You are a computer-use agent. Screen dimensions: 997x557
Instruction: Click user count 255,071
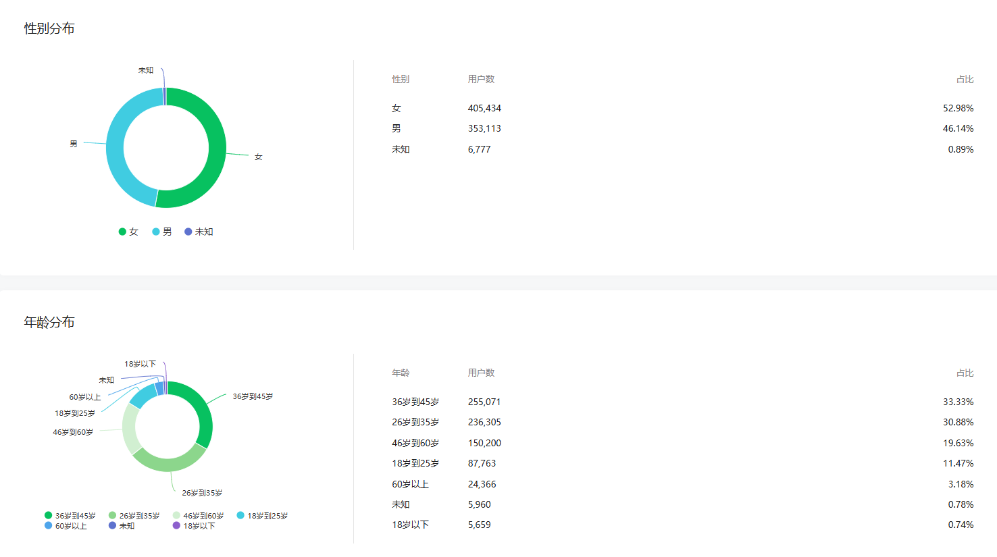(x=484, y=402)
